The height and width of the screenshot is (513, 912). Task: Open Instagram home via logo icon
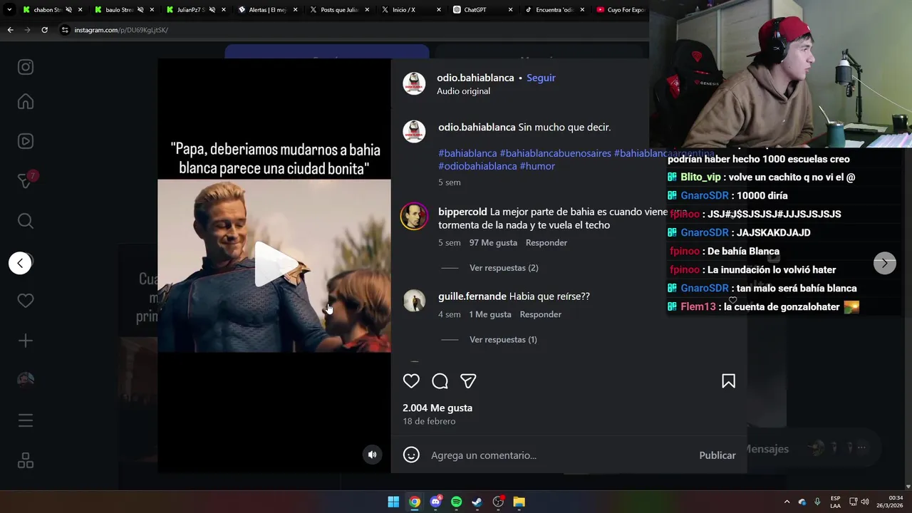click(x=26, y=67)
